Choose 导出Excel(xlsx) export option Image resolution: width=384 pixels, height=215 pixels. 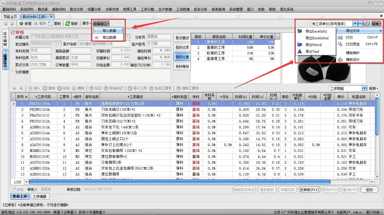316,38
